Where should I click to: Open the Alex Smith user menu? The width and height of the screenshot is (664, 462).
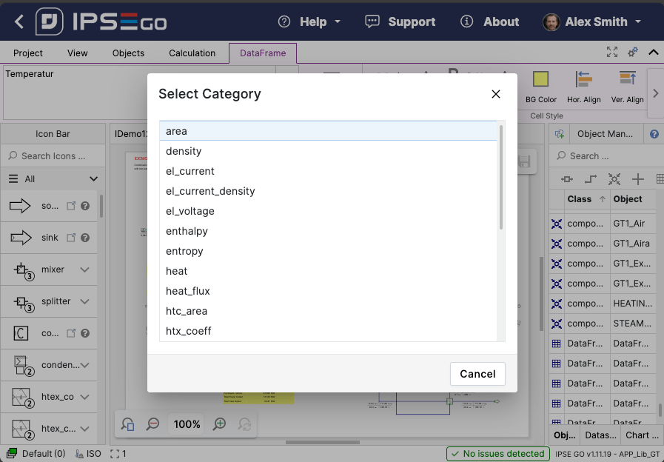click(591, 21)
